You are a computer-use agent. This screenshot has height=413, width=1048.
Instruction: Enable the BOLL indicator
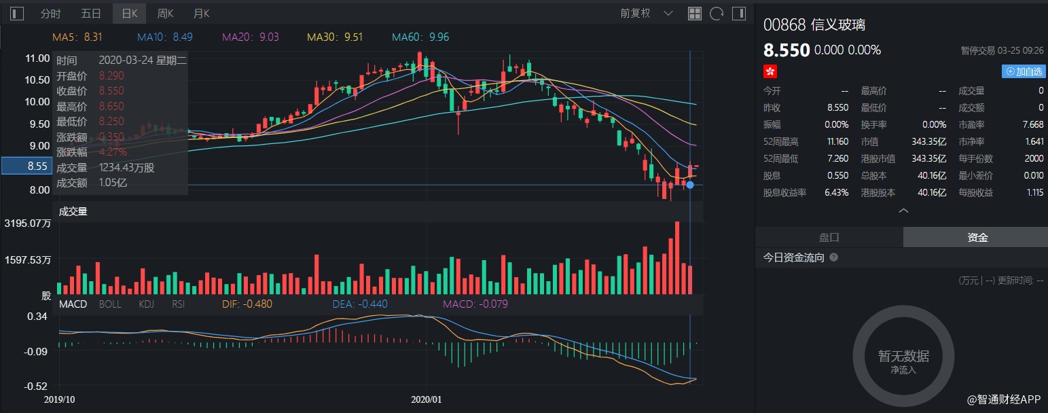(x=110, y=304)
